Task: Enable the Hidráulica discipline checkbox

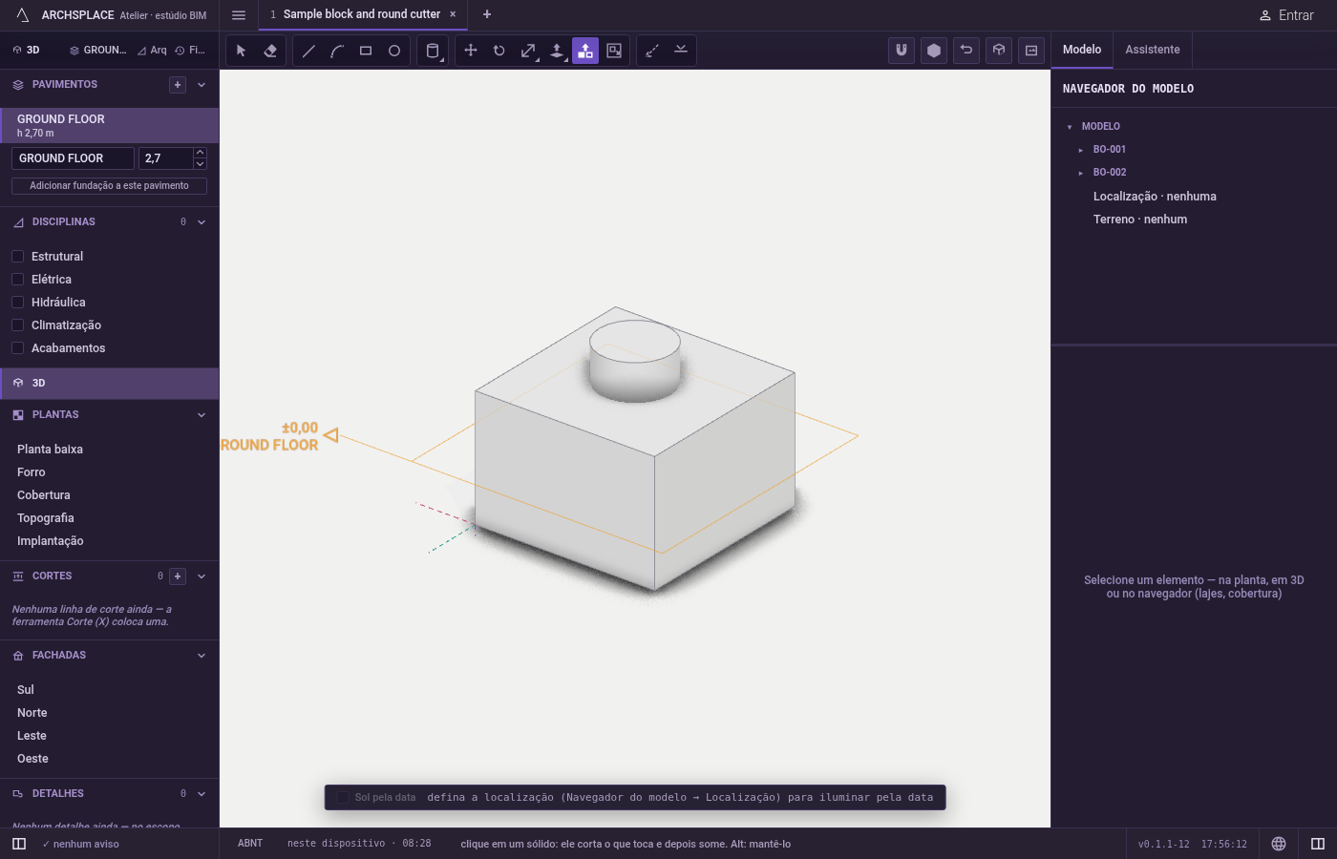Action: click(17, 303)
